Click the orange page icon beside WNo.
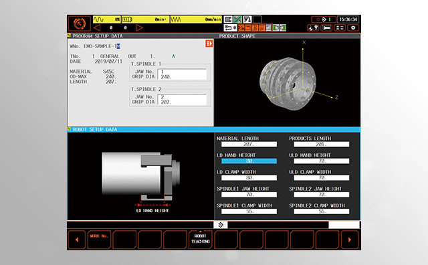The width and height of the screenshot is (428, 265). click(x=209, y=43)
